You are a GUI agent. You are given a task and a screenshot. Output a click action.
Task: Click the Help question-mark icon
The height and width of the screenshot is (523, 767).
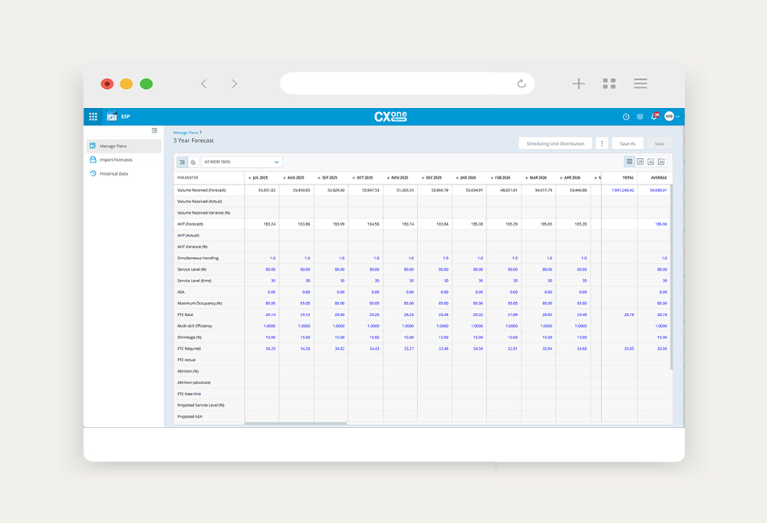(627, 117)
